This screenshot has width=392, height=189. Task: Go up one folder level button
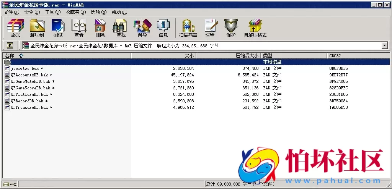[10, 45]
